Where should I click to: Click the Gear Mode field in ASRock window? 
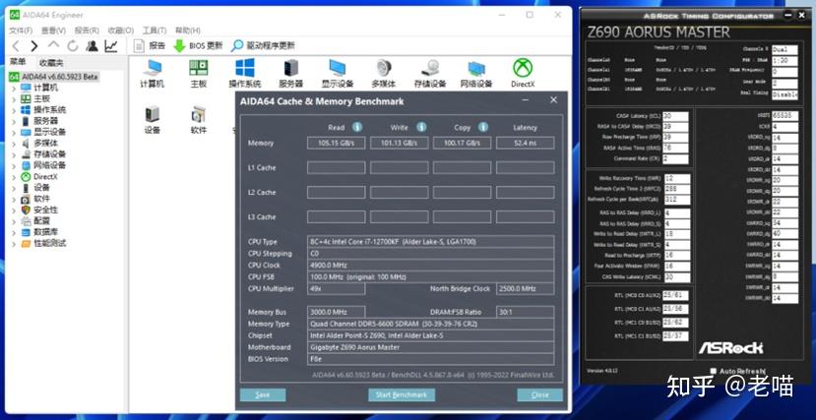tap(785, 84)
